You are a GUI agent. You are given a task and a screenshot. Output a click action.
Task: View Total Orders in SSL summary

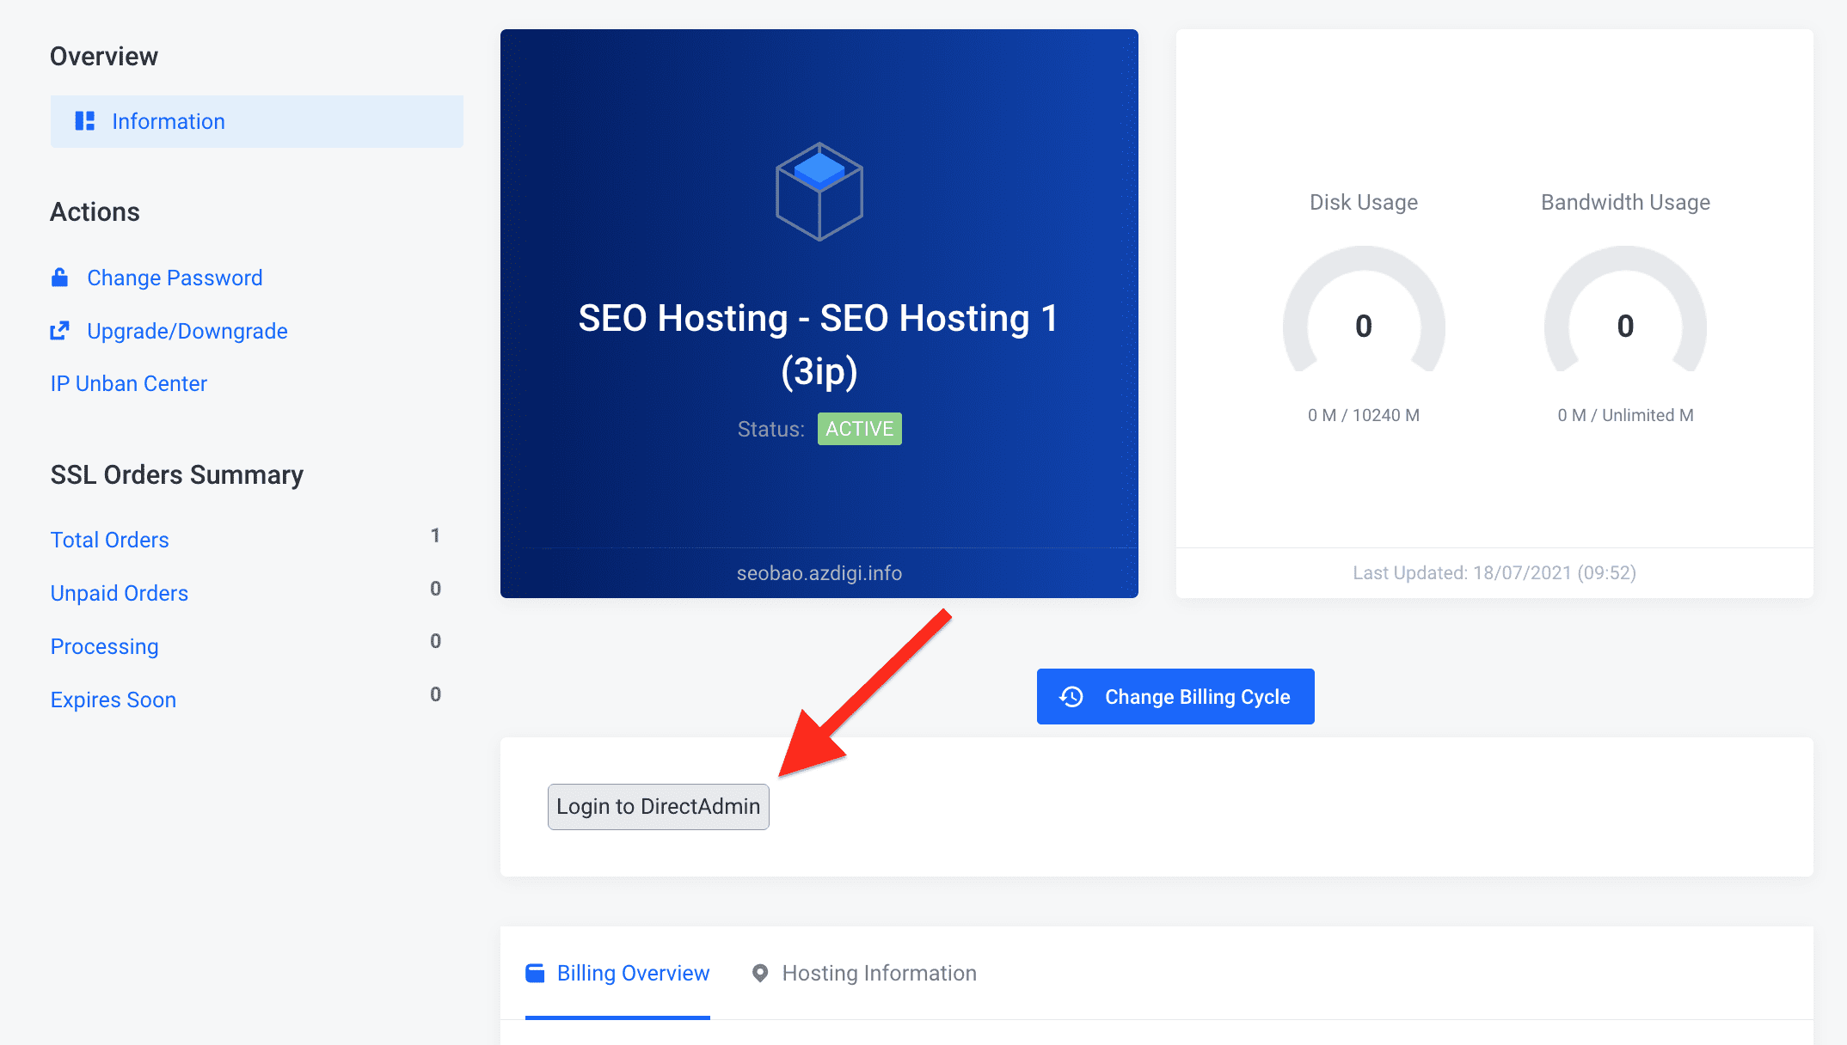110,540
